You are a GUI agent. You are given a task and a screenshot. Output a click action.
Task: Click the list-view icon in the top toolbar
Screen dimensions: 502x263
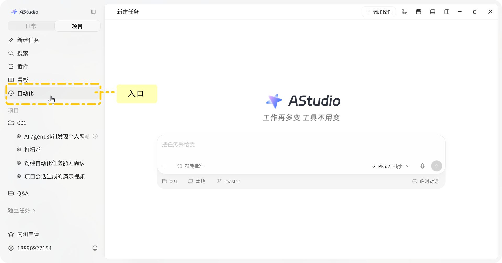coord(404,12)
